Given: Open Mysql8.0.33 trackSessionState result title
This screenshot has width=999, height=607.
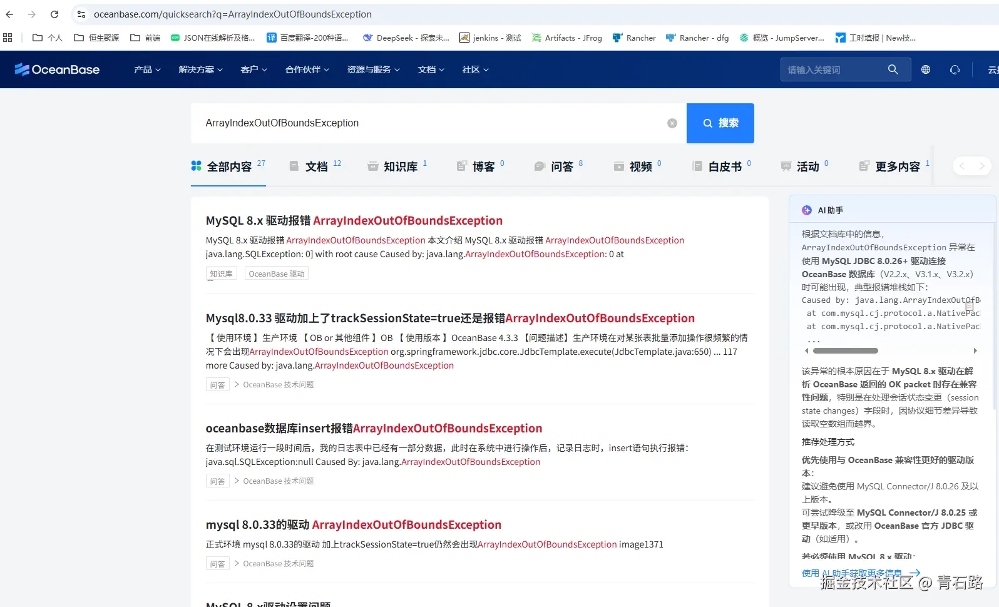Looking at the screenshot, I should click(x=450, y=318).
